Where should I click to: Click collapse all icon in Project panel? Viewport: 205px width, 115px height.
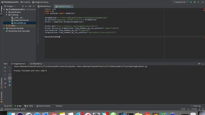[26, 6]
